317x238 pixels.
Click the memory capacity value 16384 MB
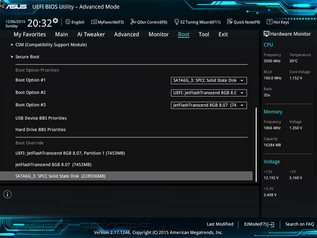click(x=272, y=145)
